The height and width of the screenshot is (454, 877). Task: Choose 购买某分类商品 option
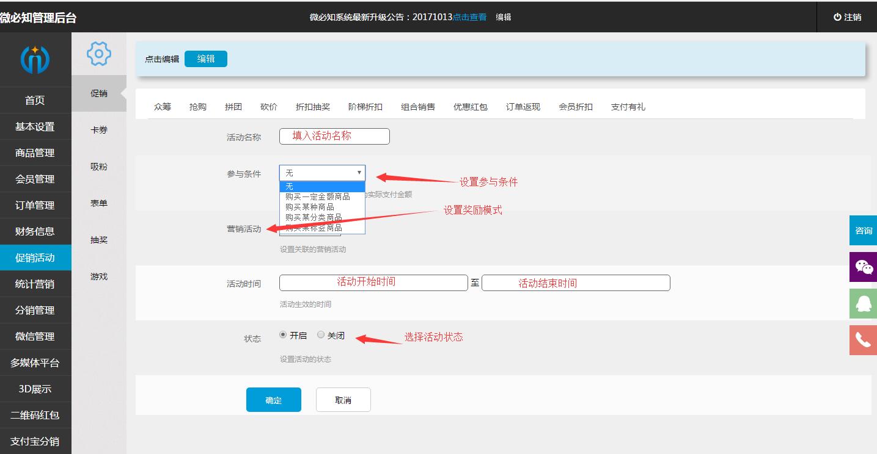point(314,217)
